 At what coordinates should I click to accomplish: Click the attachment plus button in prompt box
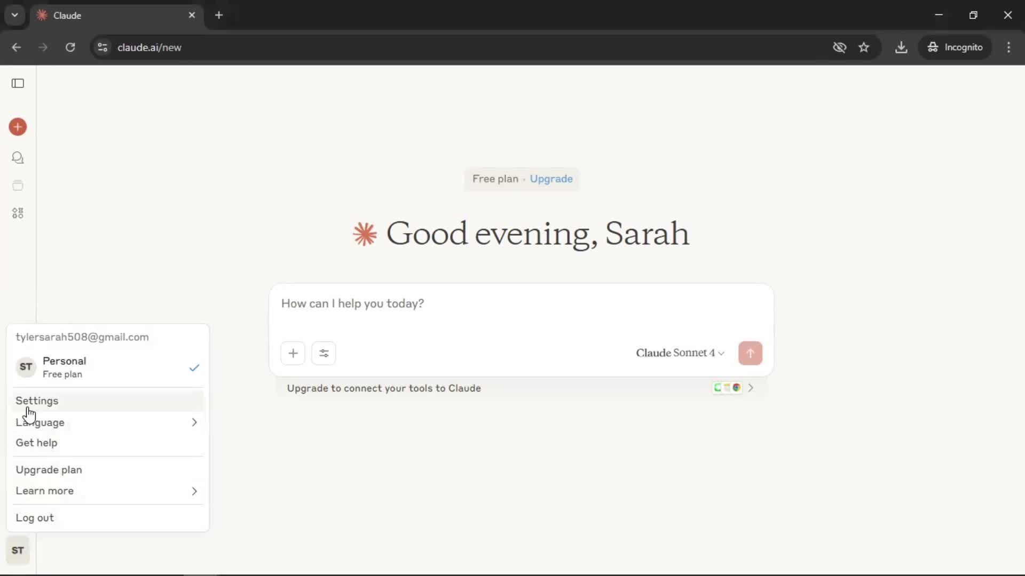[293, 353]
